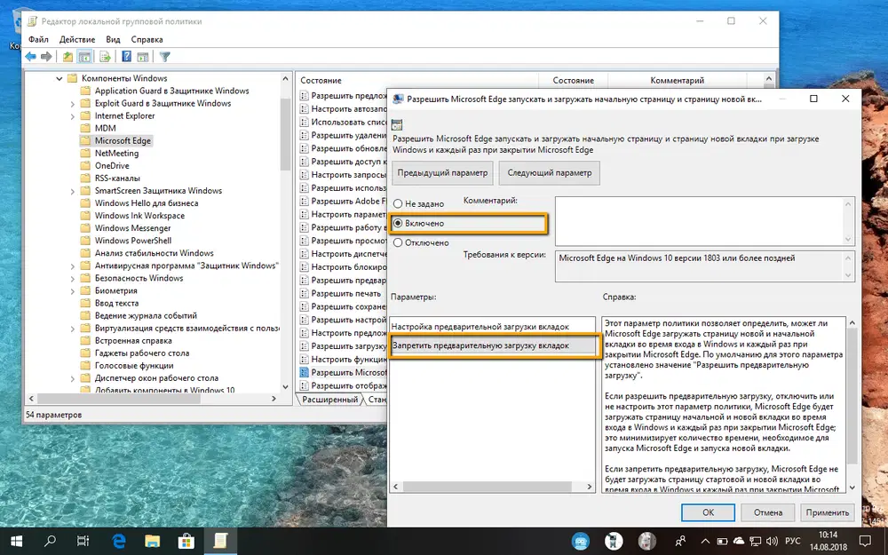The height and width of the screenshot is (555, 888).
Task: Toggle the console tree visibility icon
Action: [84, 56]
